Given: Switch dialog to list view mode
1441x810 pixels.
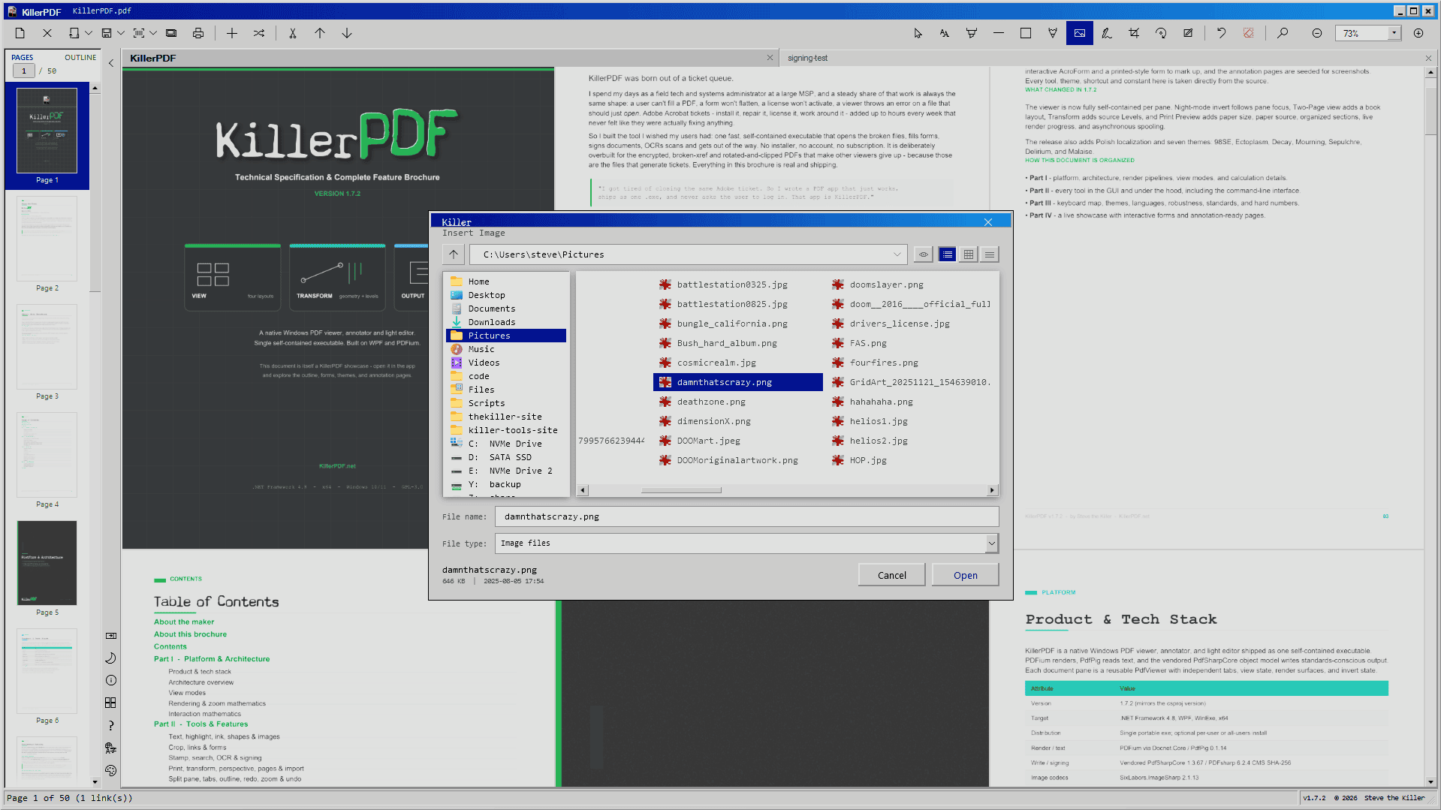Looking at the screenshot, I should 948,254.
